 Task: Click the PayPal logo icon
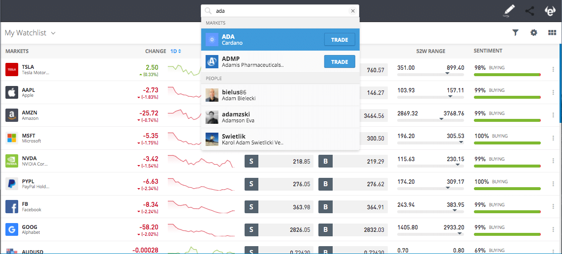tap(12, 184)
